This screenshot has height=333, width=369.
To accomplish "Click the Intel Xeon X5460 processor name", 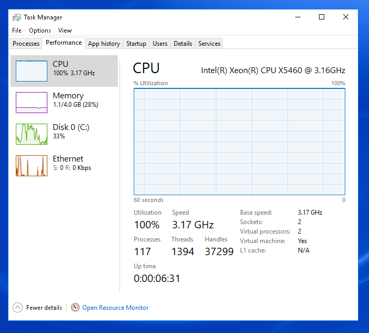I will click(x=273, y=70).
